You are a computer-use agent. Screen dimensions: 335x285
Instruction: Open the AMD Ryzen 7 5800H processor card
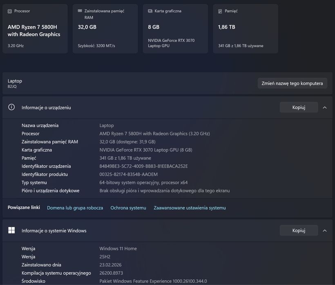(35, 29)
